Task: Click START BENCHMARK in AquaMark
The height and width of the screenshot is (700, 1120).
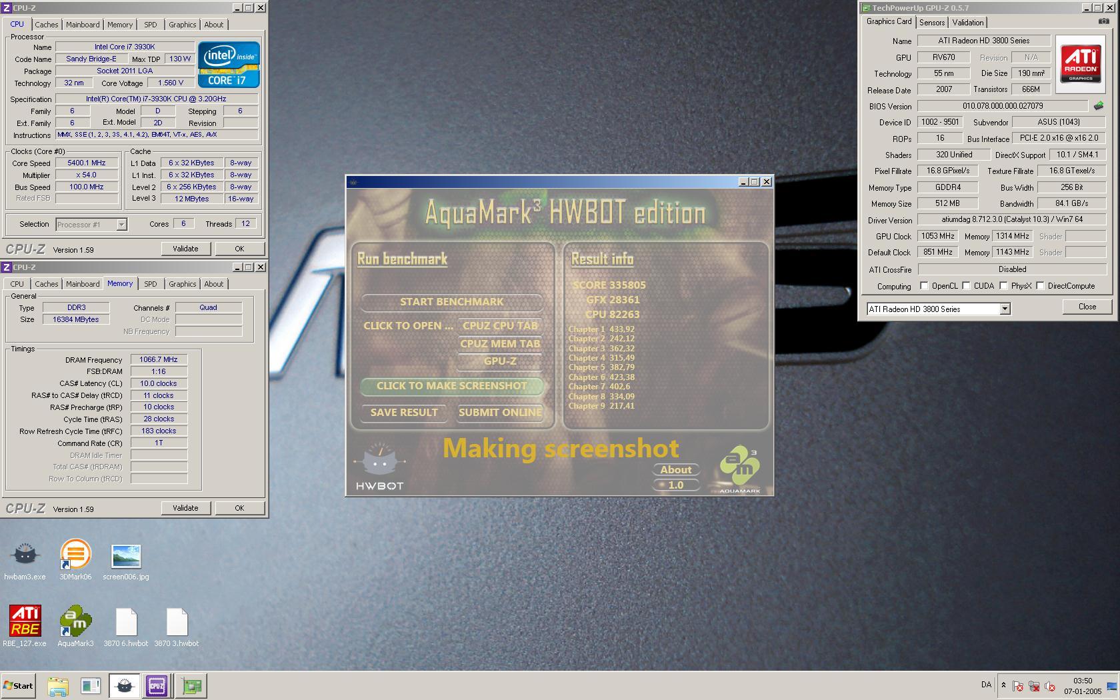Action: 452,302
